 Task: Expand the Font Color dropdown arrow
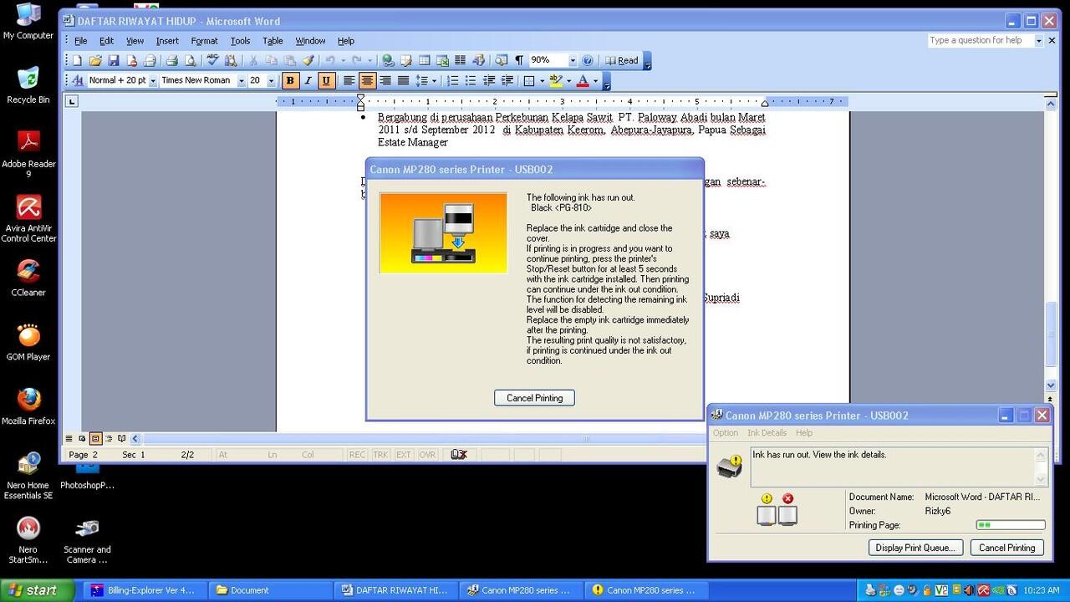click(x=595, y=80)
